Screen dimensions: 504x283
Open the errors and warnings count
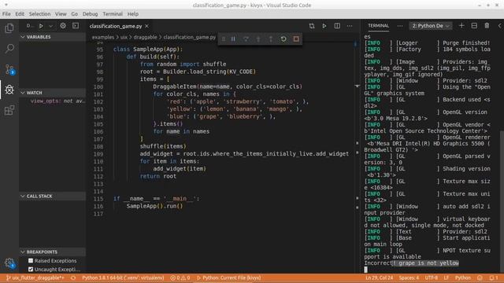click(x=180, y=277)
